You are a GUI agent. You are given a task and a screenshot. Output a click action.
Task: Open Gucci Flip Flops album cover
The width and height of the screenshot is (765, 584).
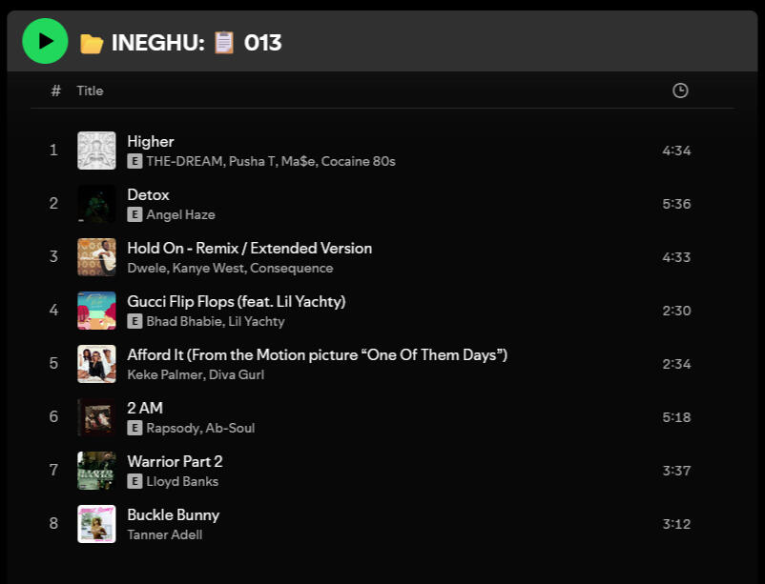point(96,311)
